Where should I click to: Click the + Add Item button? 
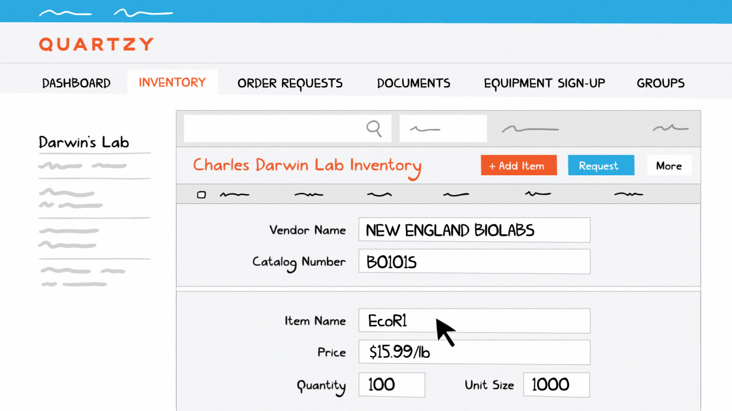(x=519, y=166)
